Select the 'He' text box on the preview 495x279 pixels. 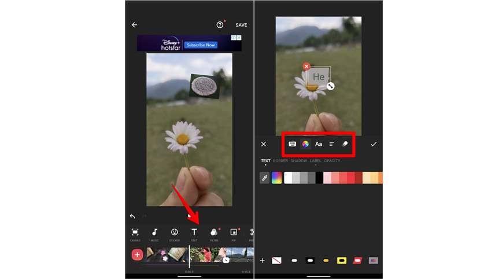click(x=319, y=76)
